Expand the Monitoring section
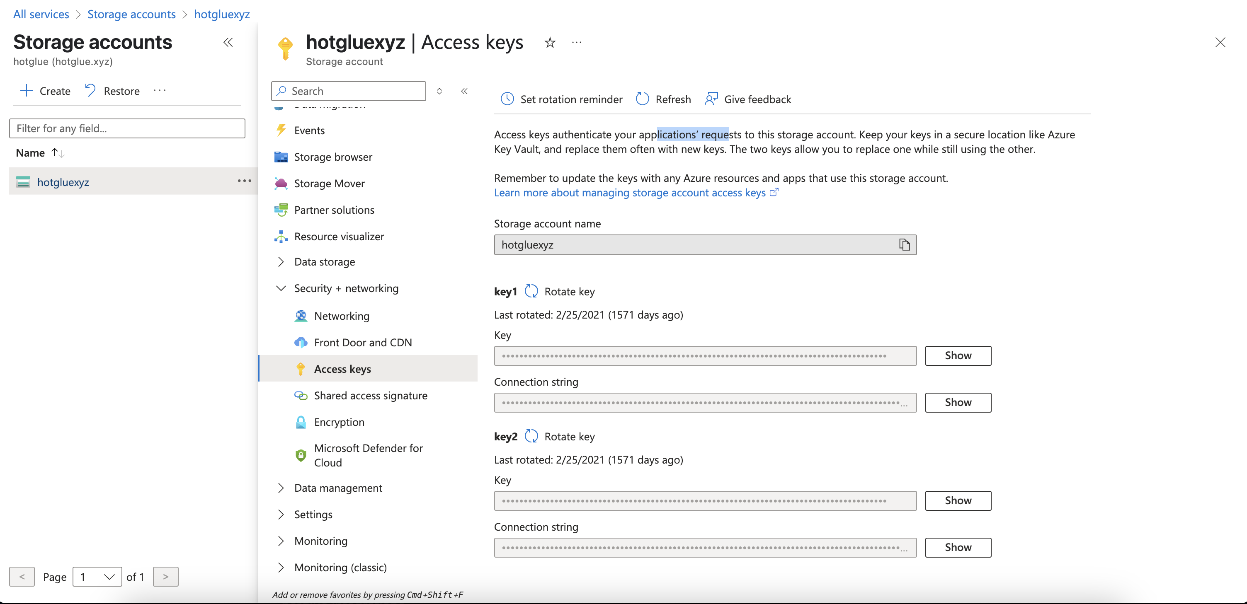The width and height of the screenshot is (1247, 604). tap(281, 541)
